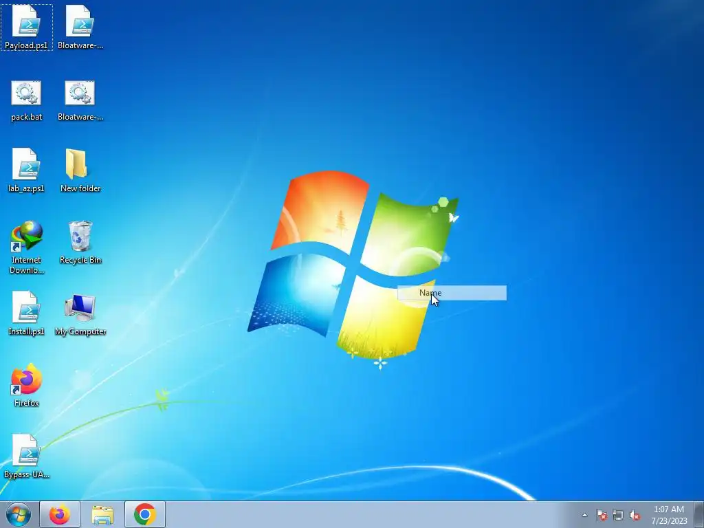Select the Bypass-UA script icon
Viewport: 704px width, 528px height.
(27, 456)
